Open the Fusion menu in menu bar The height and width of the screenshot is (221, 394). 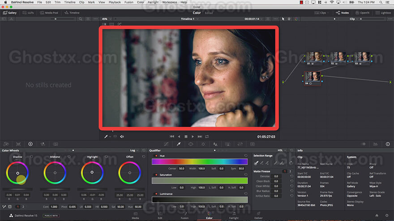pos(129,2)
